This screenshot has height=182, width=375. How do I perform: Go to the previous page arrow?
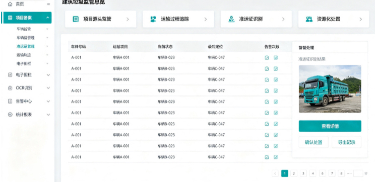point(275,173)
